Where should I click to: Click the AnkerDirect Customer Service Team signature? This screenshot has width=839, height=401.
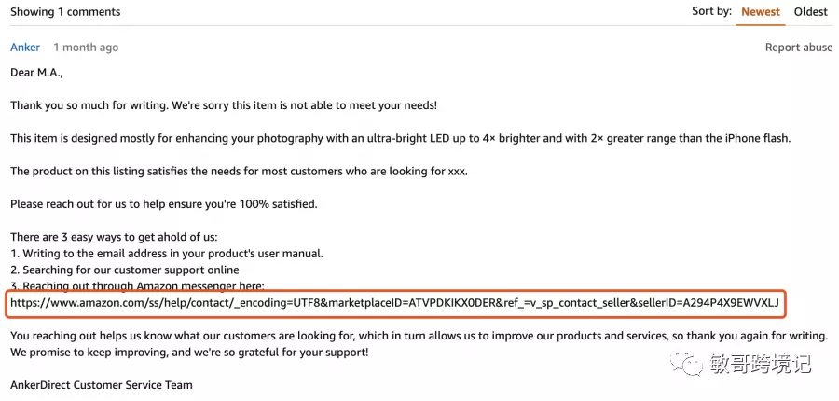(101, 385)
